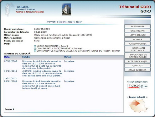Open INFORMAŢII DE INTERES PUBLIC
Viewport: 155px width, 117px height.
tap(137, 56)
